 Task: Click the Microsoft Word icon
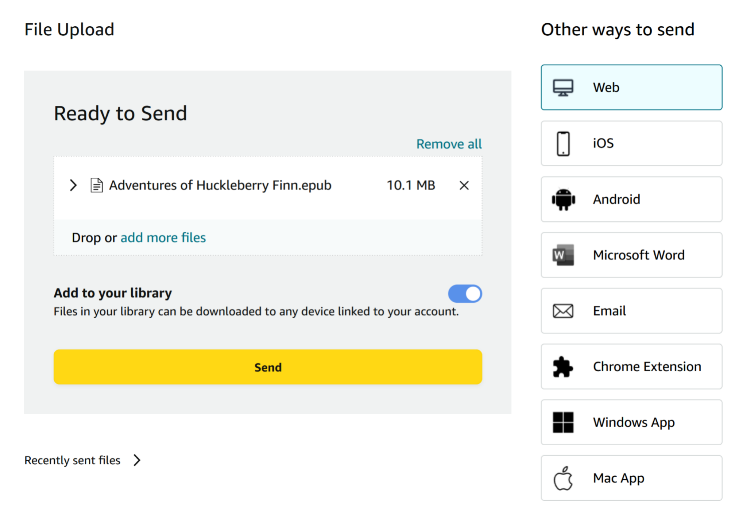(x=563, y=255)
